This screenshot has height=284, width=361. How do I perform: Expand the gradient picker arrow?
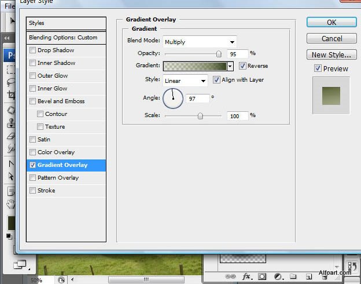(230, 66)
